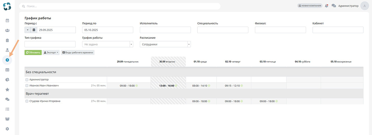Open the settings gear icon in sidebar
This screenshot has height=135, width=372.
(7, 129)
